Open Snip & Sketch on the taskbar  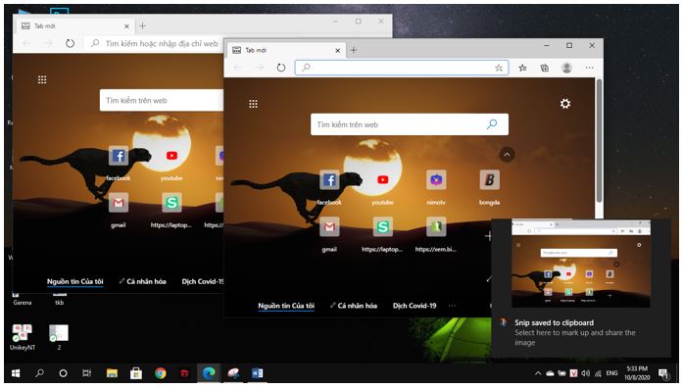click(233, 373)
